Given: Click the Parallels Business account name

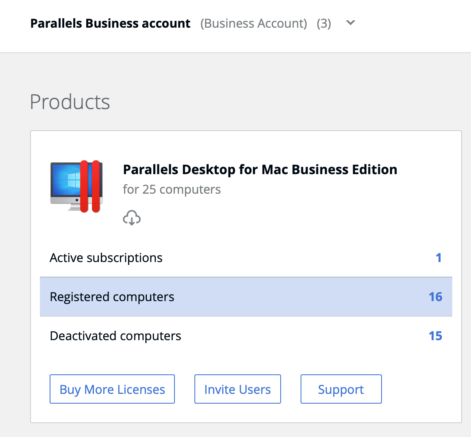Looking at the screenshot, I should point(110,24).
